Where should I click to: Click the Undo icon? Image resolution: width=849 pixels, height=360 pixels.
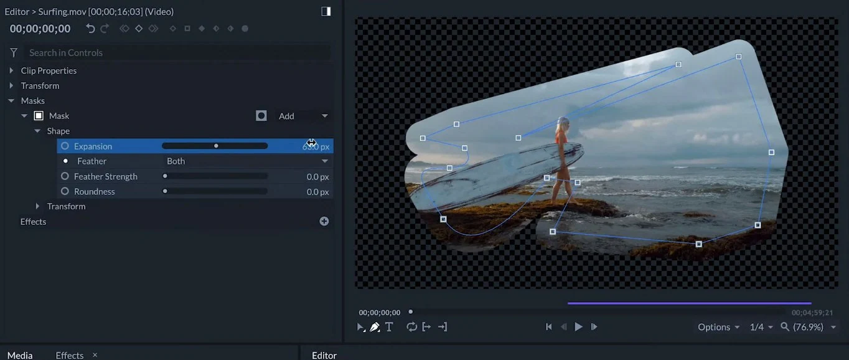(x=90, y=28)
